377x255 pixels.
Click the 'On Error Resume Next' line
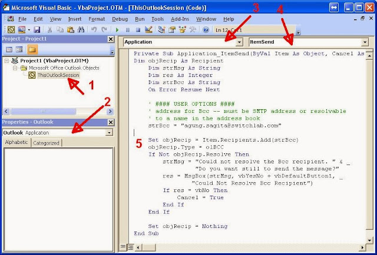click(184, 90)
